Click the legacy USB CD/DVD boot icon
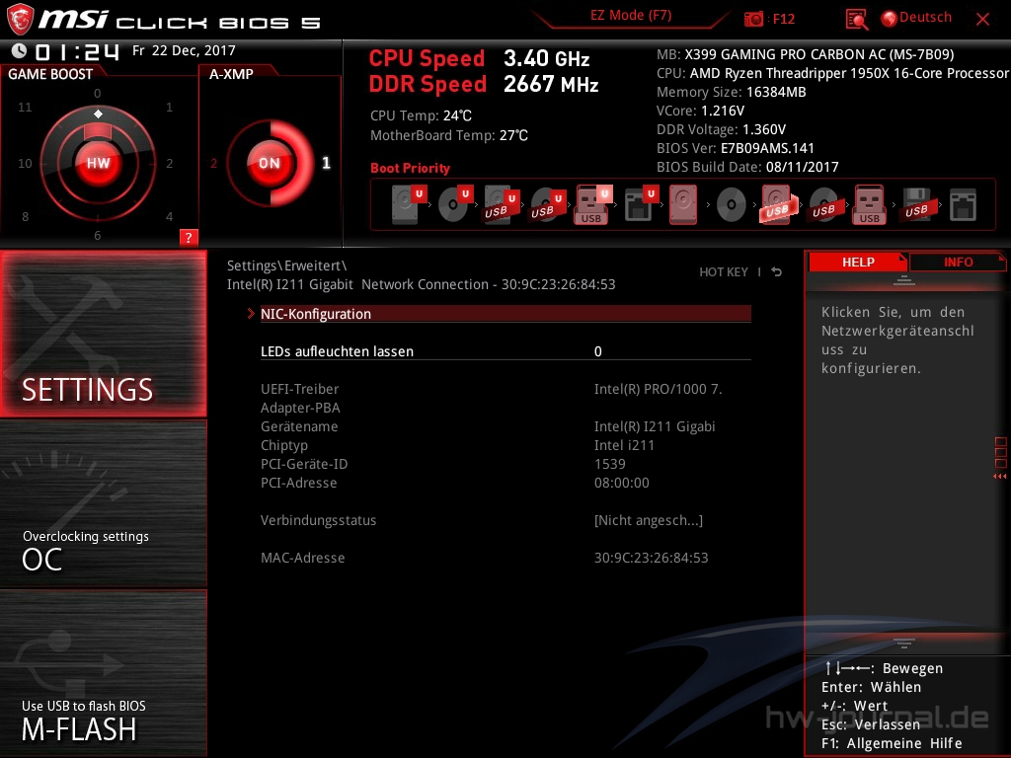This screenshot has width=1011, height=758. 824,204
